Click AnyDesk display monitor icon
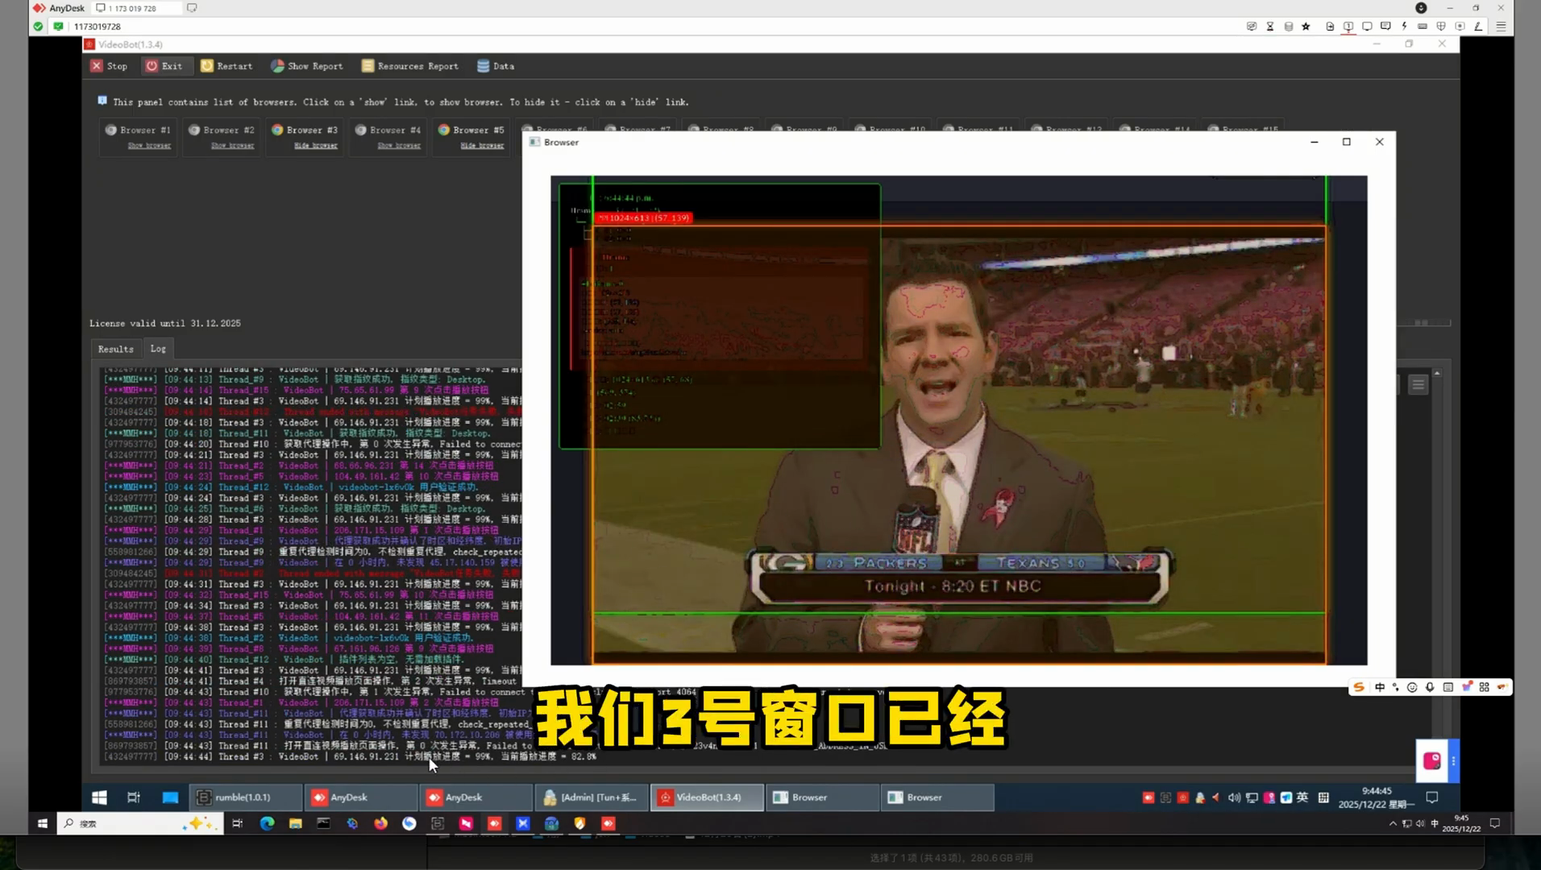The width and height of the screenshot is (1541, 870). [1367, 27]
